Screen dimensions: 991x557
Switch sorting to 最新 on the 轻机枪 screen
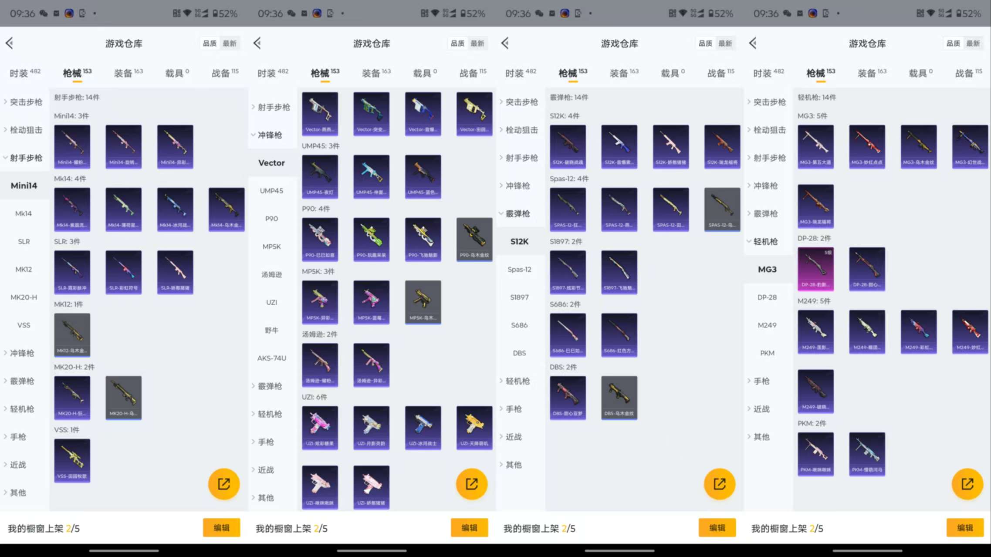click(x=973, y=43)
